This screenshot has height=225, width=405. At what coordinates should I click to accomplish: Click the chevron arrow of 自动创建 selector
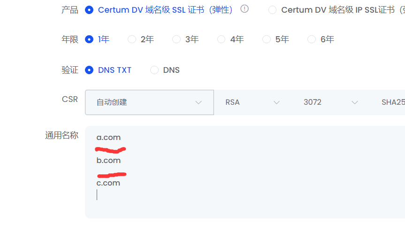(198, 102)
